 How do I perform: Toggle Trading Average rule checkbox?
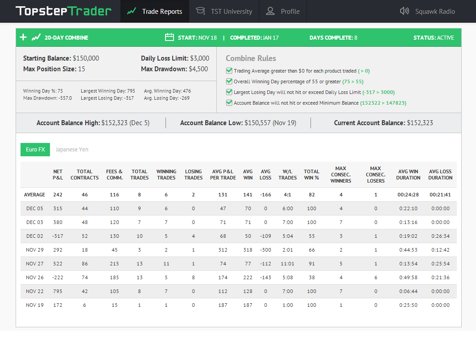pos(229,71)
